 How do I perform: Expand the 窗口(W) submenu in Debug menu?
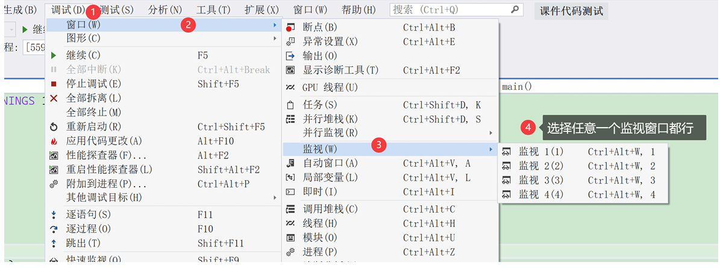(164, 25)
